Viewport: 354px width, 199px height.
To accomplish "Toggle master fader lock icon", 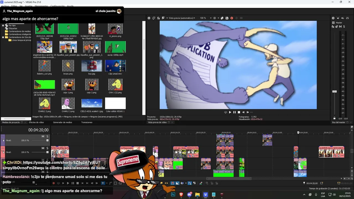I will (334, 118).
